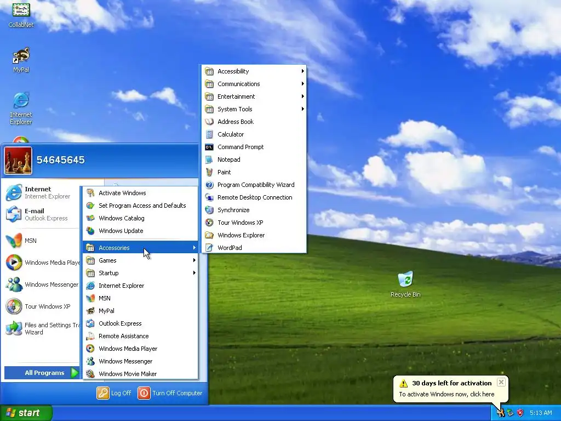Click Turn Off Computer button
The image size is (561, 421).
170,393
